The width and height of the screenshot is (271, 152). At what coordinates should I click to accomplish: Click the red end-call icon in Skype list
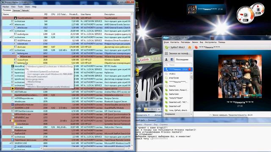(x=190, y=69)
